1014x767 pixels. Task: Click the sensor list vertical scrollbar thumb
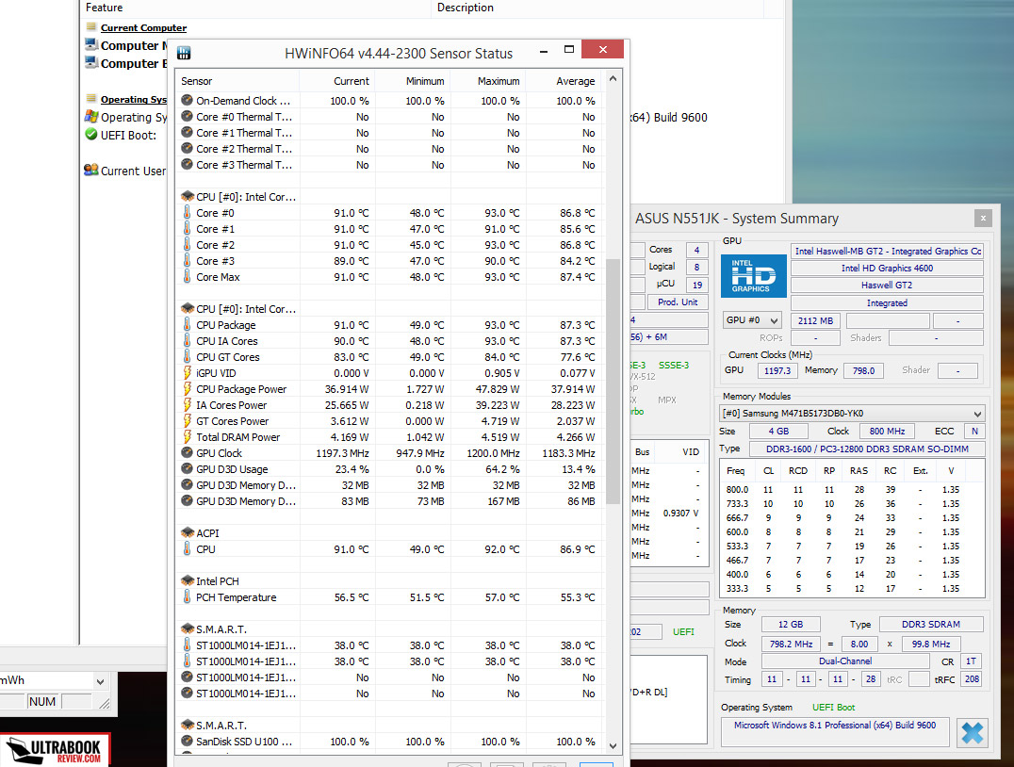point(613,382)
